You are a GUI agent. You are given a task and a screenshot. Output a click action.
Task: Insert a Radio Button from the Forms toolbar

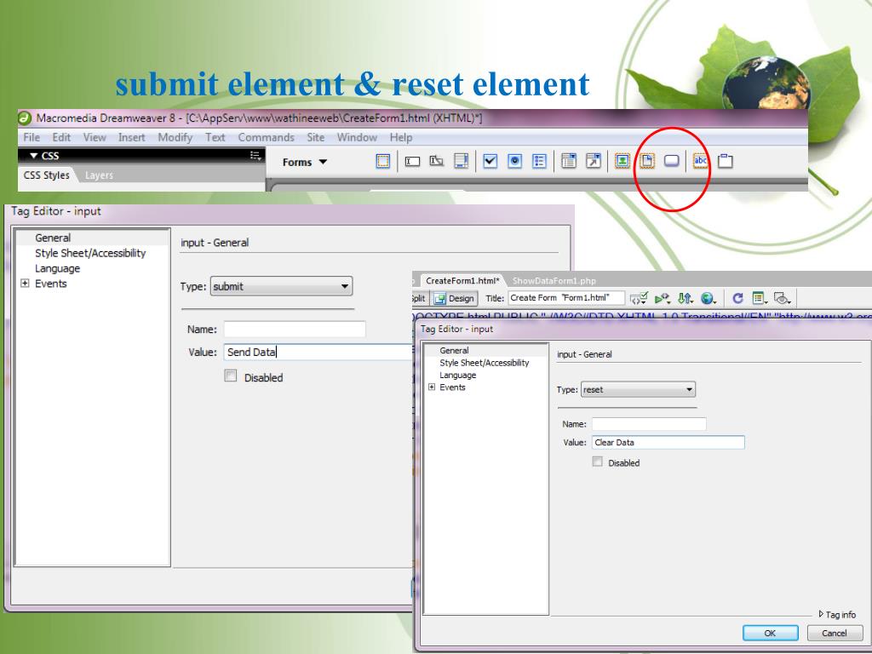515,161
